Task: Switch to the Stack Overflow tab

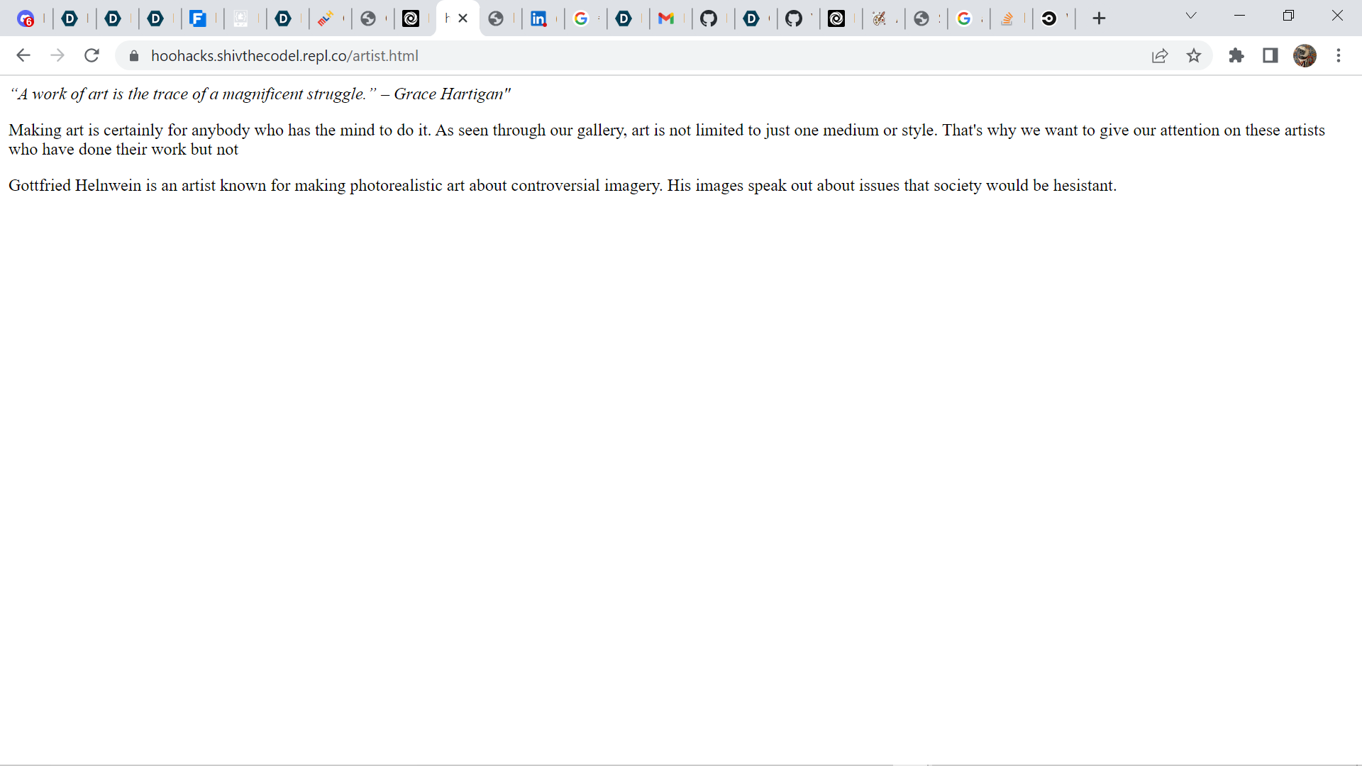Action: pos(1007,18)
